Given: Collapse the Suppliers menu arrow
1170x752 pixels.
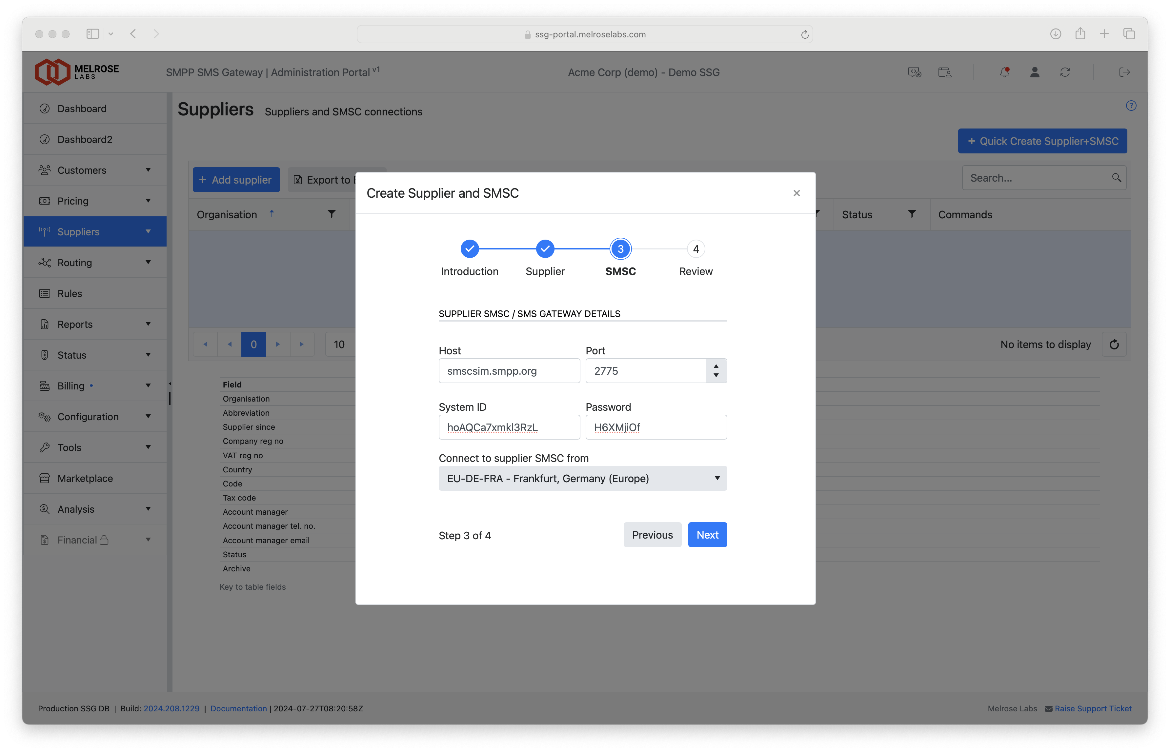Looking at the screenshot, I should (x=148, y=231).
